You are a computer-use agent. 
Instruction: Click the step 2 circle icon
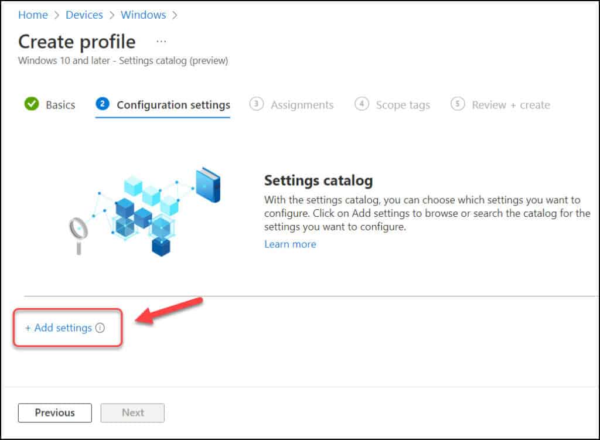click(x=102, y=104)
